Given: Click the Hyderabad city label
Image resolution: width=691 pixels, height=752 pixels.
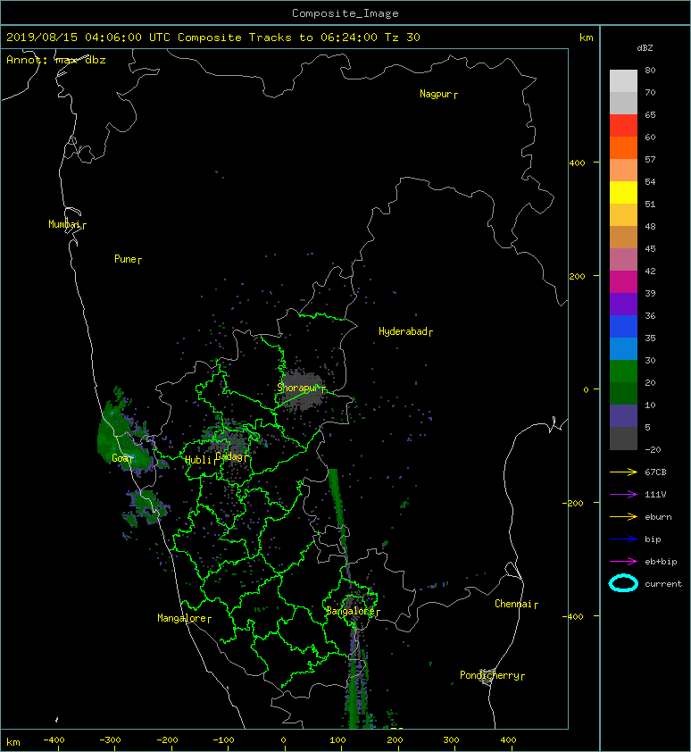Looking at the screenshot, I should click(403, 331).
